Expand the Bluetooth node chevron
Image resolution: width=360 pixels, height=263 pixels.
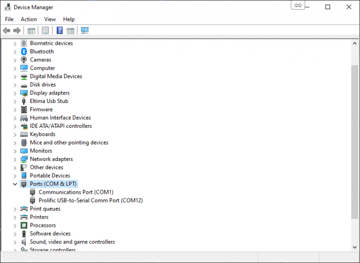pos(15,52)
